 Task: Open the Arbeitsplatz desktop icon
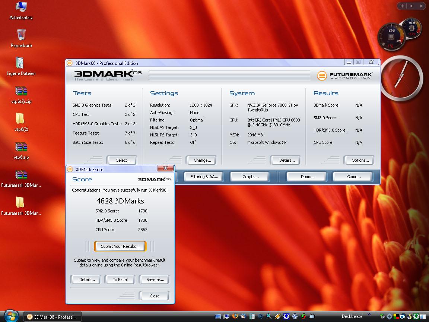[x=21, y=11]
